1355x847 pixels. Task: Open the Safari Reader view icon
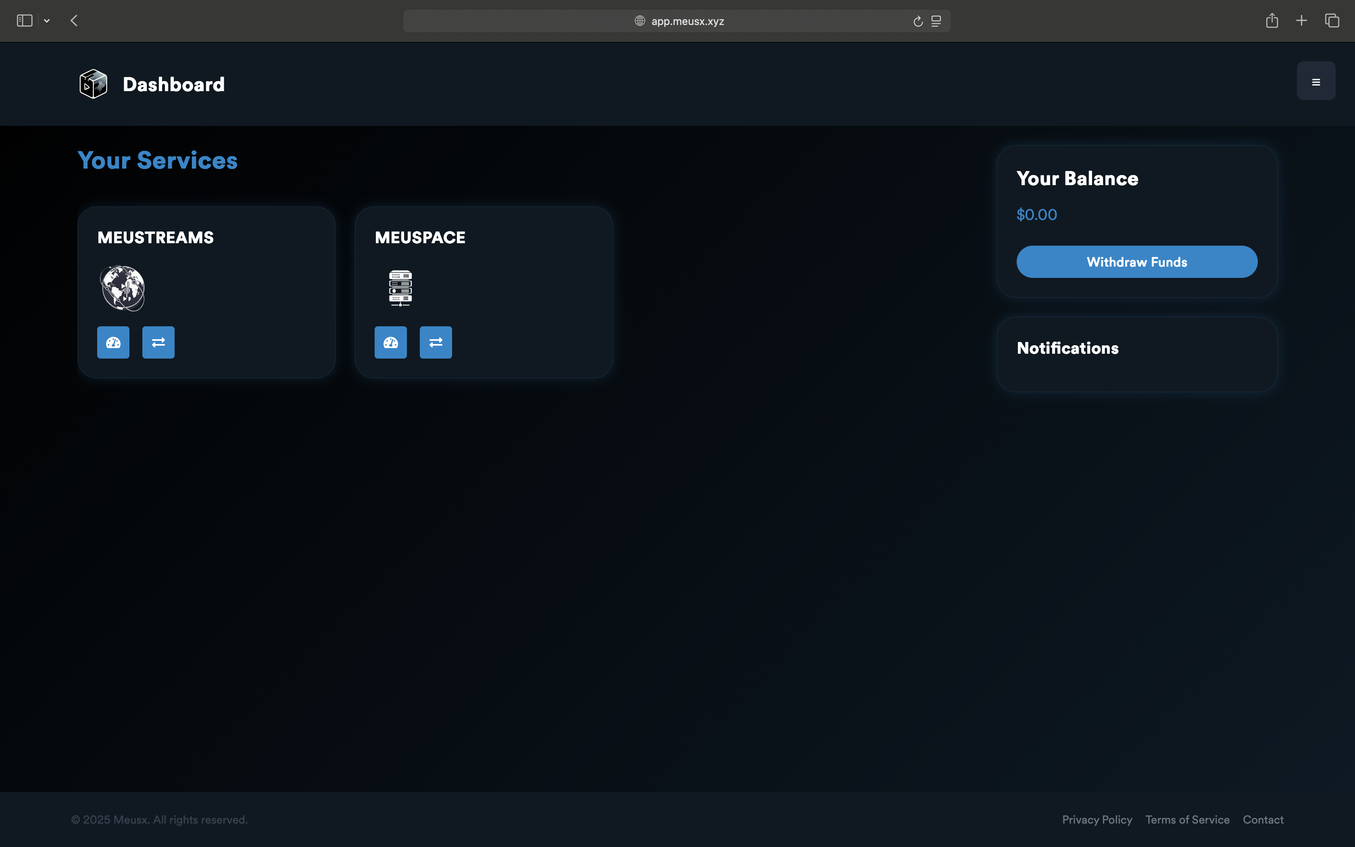[x=936, y=21]
